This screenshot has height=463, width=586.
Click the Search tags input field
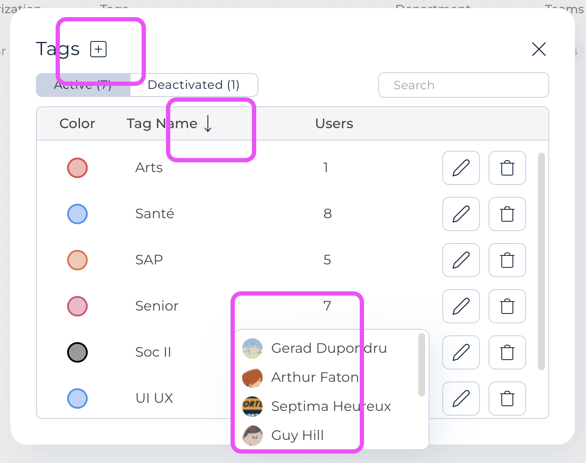[464, 85]
